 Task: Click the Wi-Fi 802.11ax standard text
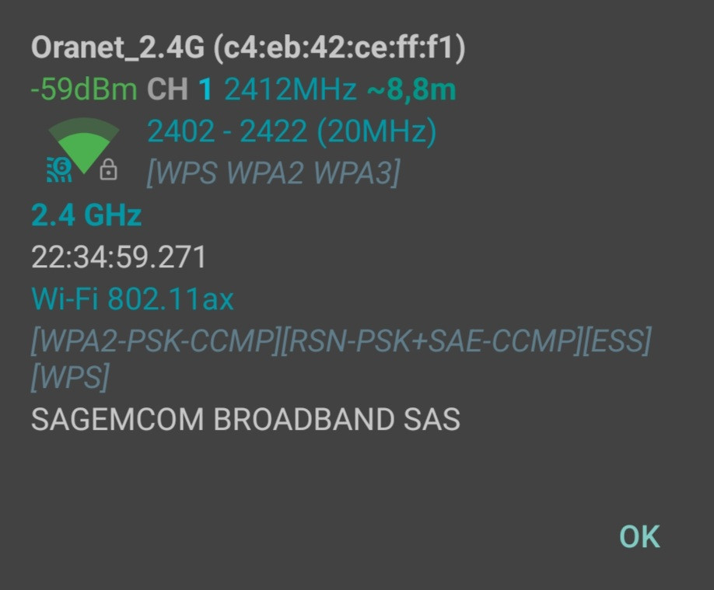132,298
